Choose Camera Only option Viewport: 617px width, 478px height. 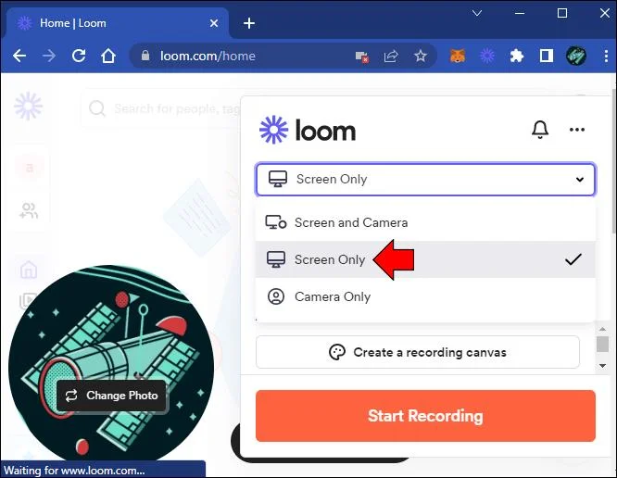(425, 296)
